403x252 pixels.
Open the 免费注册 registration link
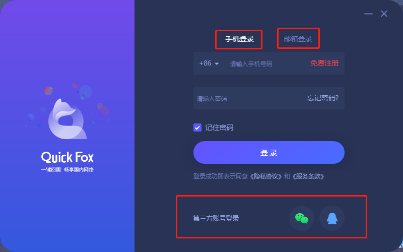coord(324,64)
